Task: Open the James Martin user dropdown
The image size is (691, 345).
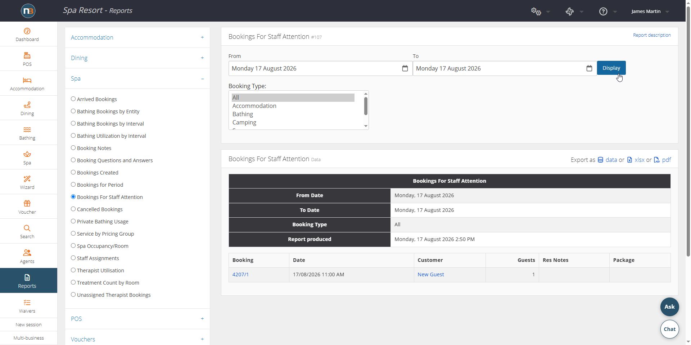Action: coord(650,12)
